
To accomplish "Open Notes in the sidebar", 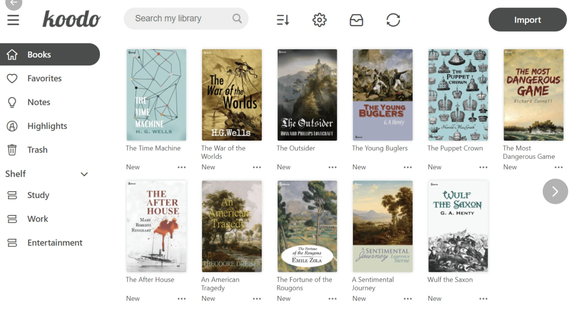I will pyautogui.click(x=39, y=102).
